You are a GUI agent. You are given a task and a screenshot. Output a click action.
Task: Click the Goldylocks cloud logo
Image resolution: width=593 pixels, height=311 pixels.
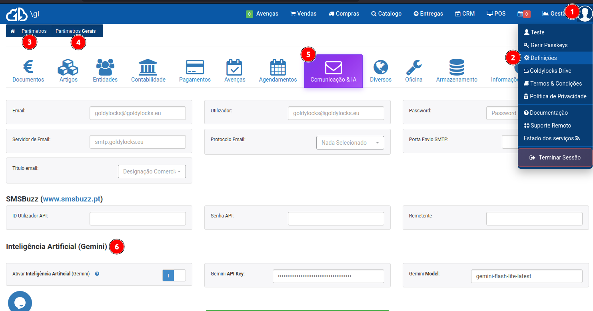[x=16, y=14]
